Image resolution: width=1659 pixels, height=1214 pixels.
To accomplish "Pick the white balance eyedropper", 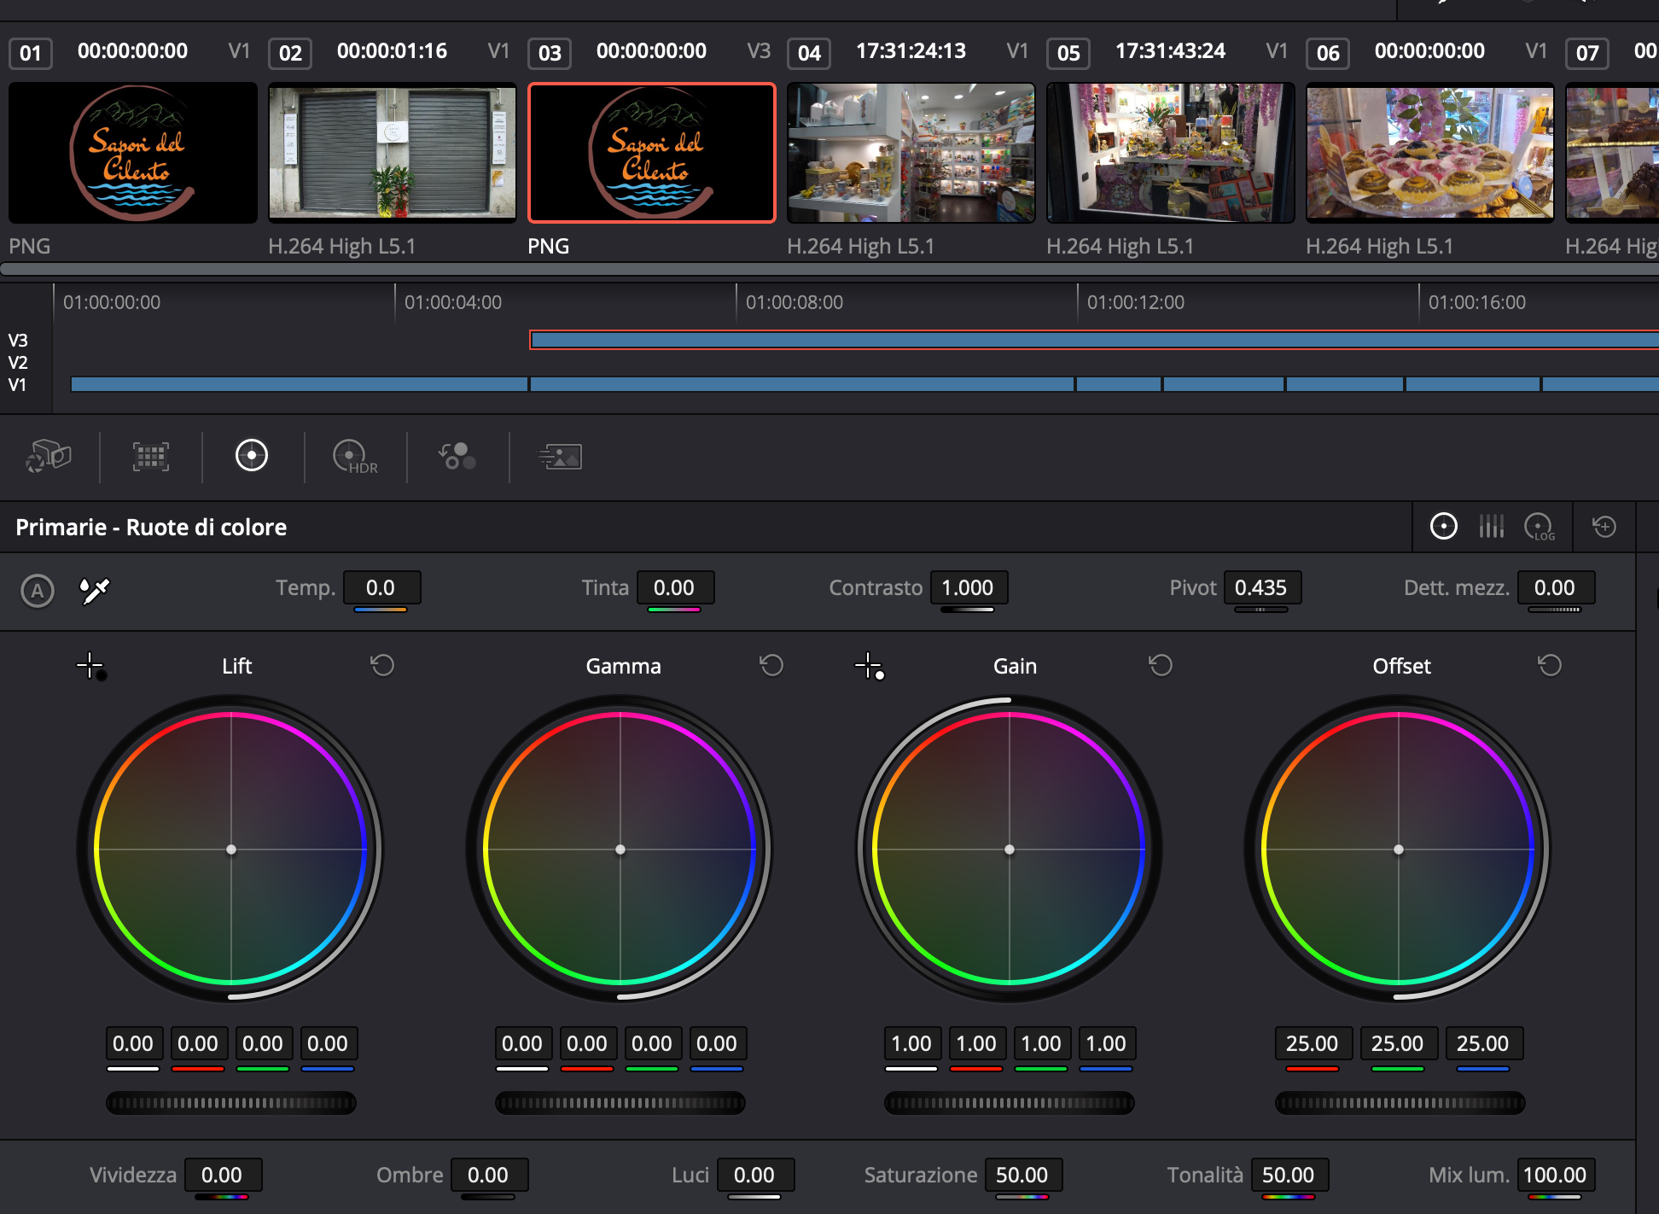I will pyautogui.click(x=95, y=590).
